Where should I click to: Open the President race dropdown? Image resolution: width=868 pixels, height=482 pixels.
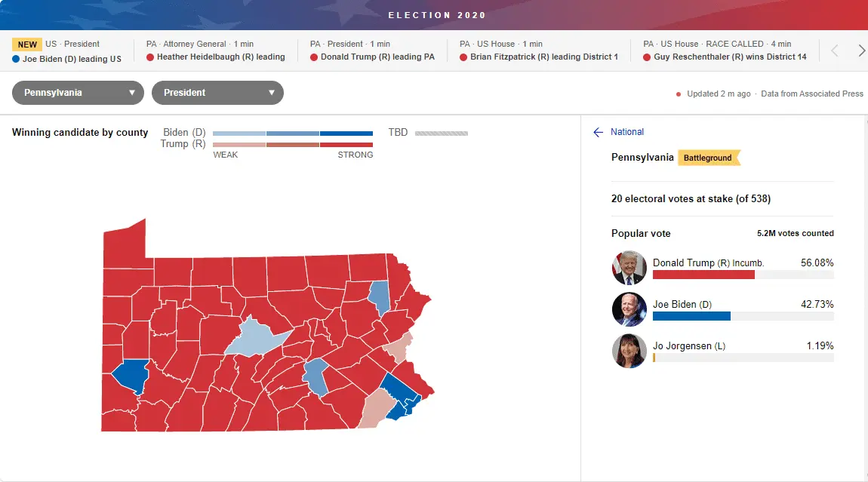[x=217, y=93]
